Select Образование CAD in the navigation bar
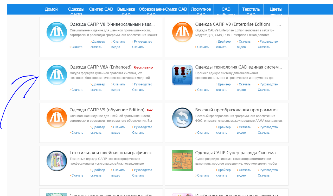This screenshot has height=196, width=333. click(x=151, y=9)
